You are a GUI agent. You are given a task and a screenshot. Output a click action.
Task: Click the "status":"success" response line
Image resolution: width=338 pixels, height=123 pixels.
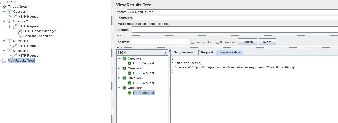tap(188, 63)
